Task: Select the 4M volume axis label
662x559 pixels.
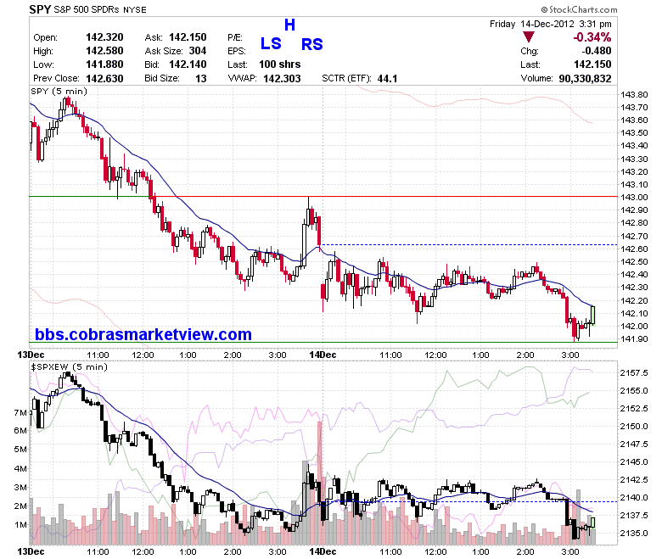Action: [x=20, y=468]
